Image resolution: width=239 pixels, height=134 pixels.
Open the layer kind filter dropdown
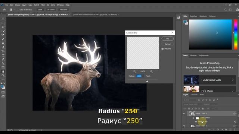[190, 100]
